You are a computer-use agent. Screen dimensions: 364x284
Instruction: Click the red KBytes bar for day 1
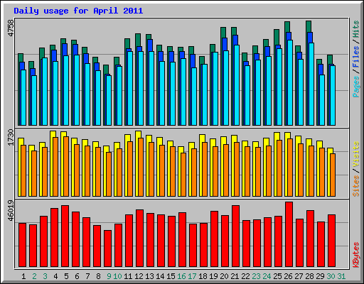pyautogui.click(x=22, y=245)
